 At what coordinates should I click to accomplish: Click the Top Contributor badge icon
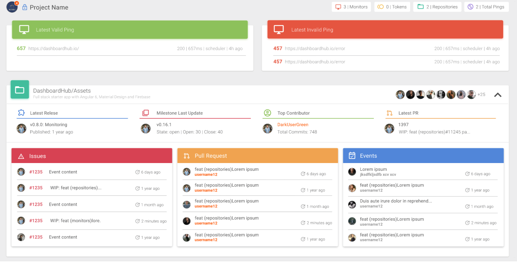click(267, 113)
